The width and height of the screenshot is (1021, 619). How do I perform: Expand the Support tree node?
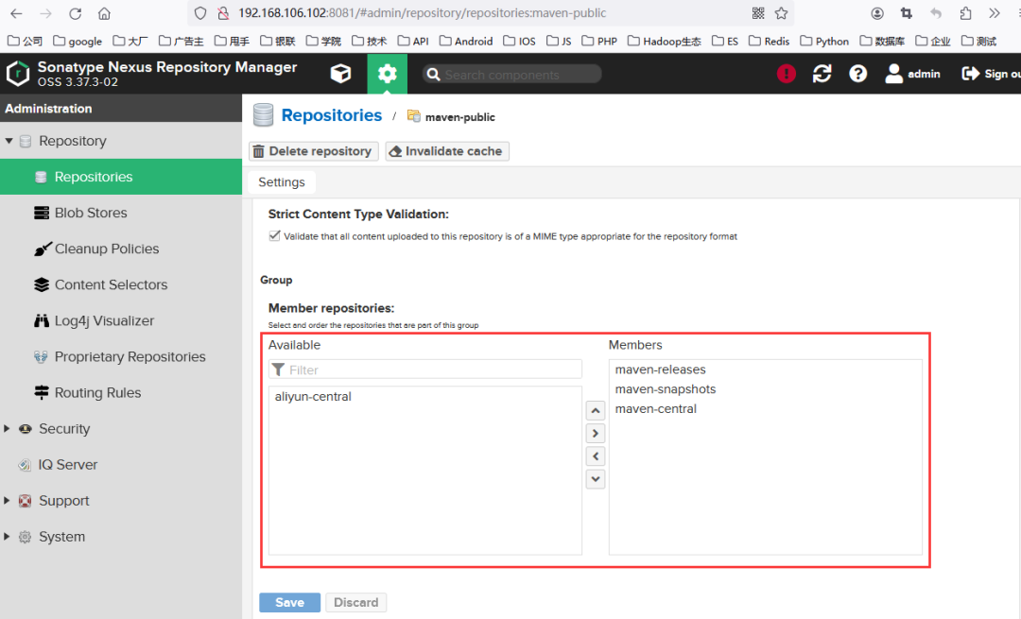[8, 501]
